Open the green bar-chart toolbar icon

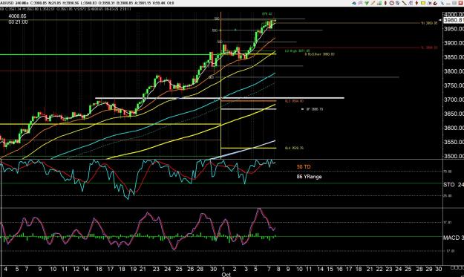[x=379, y=3]
